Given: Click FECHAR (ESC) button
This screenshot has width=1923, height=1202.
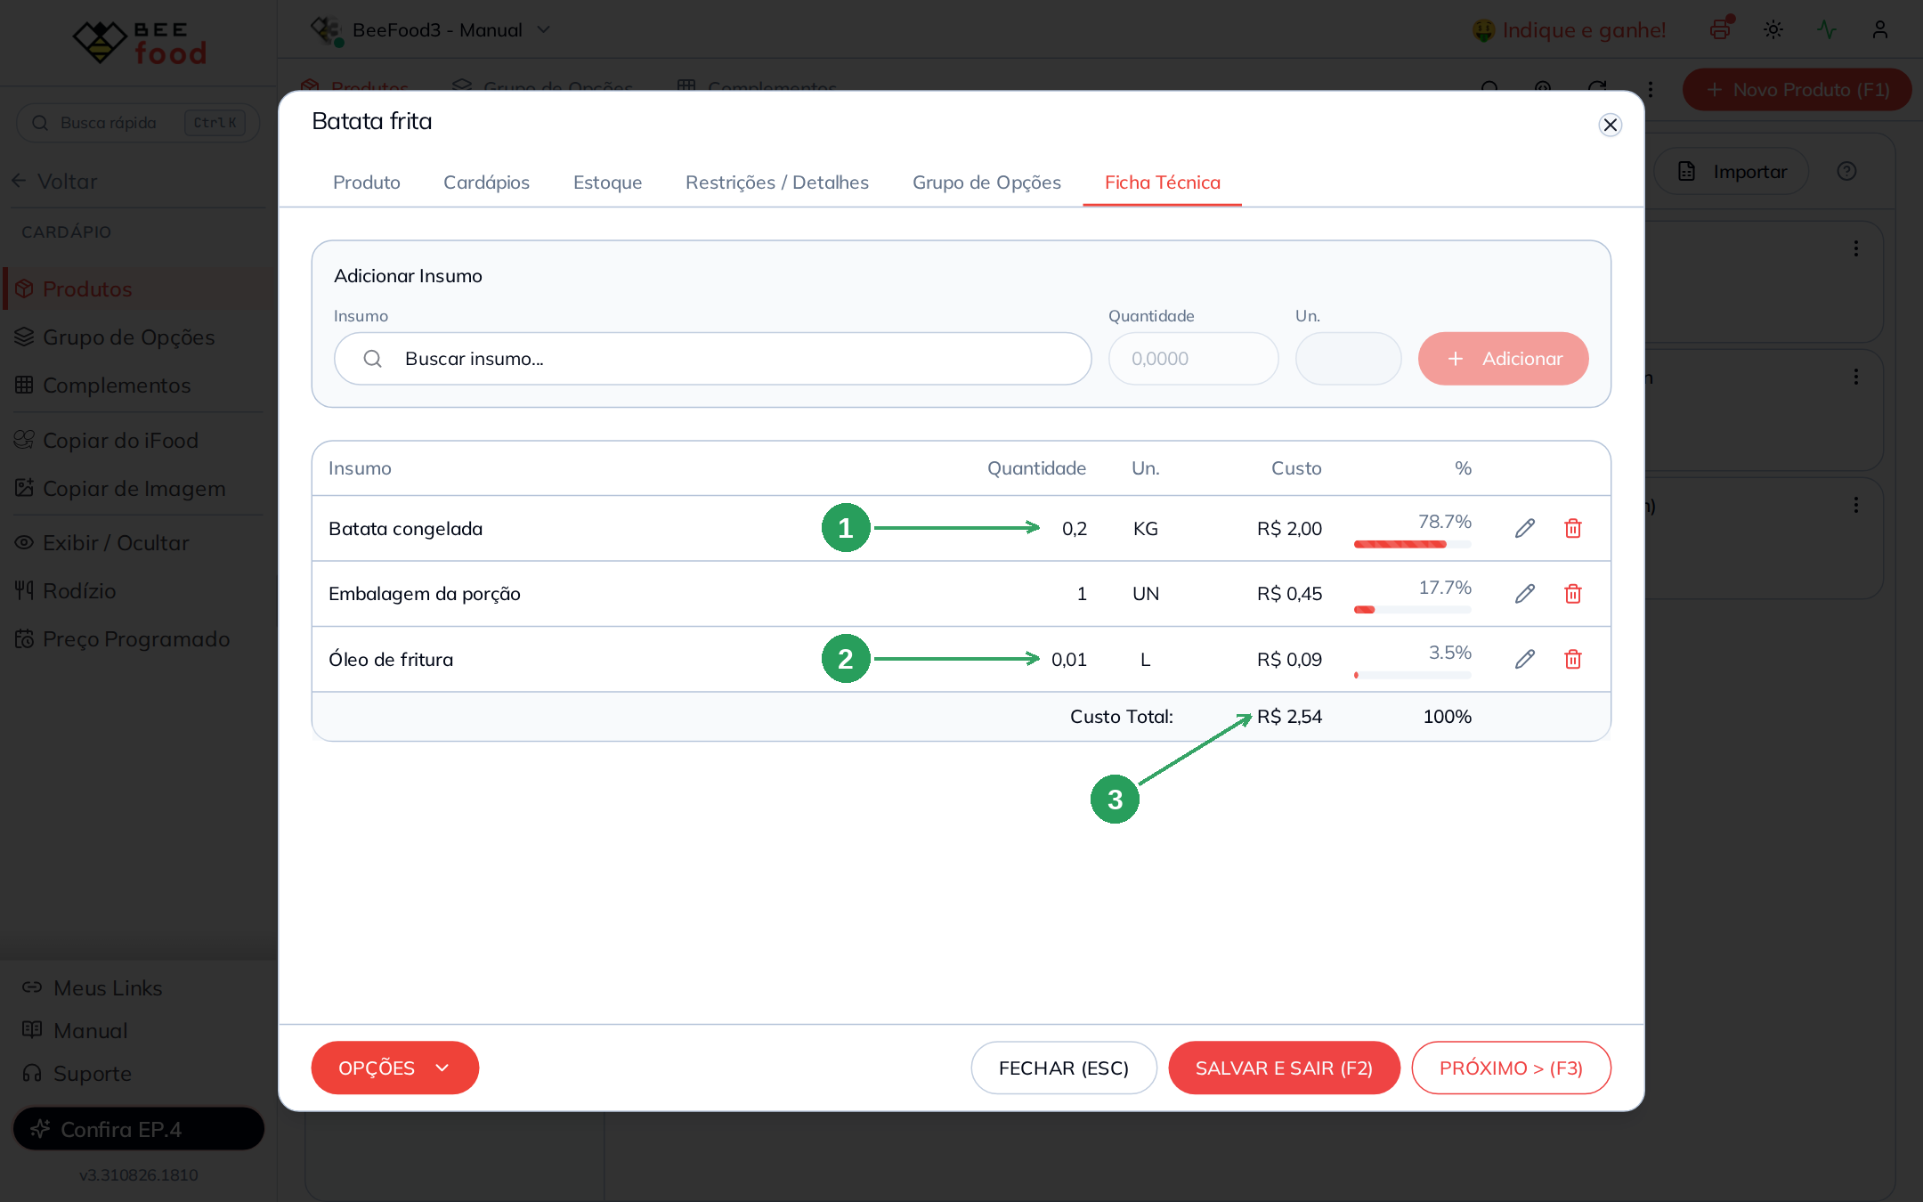Looking at the screenshot, I should coord(1064,1068).
